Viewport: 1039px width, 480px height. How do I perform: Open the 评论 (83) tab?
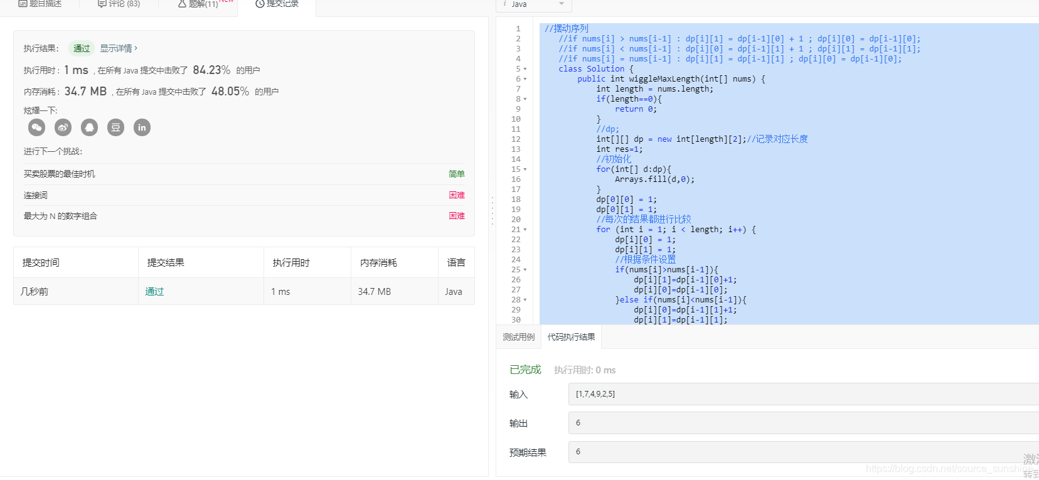coord(119,4)
